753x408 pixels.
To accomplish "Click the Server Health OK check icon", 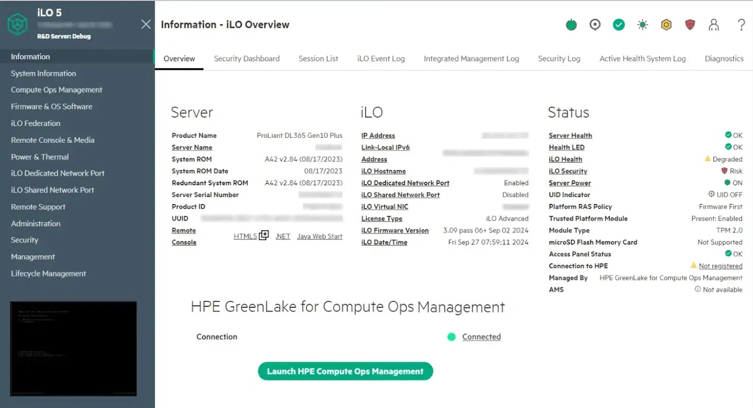I will 729,134.
